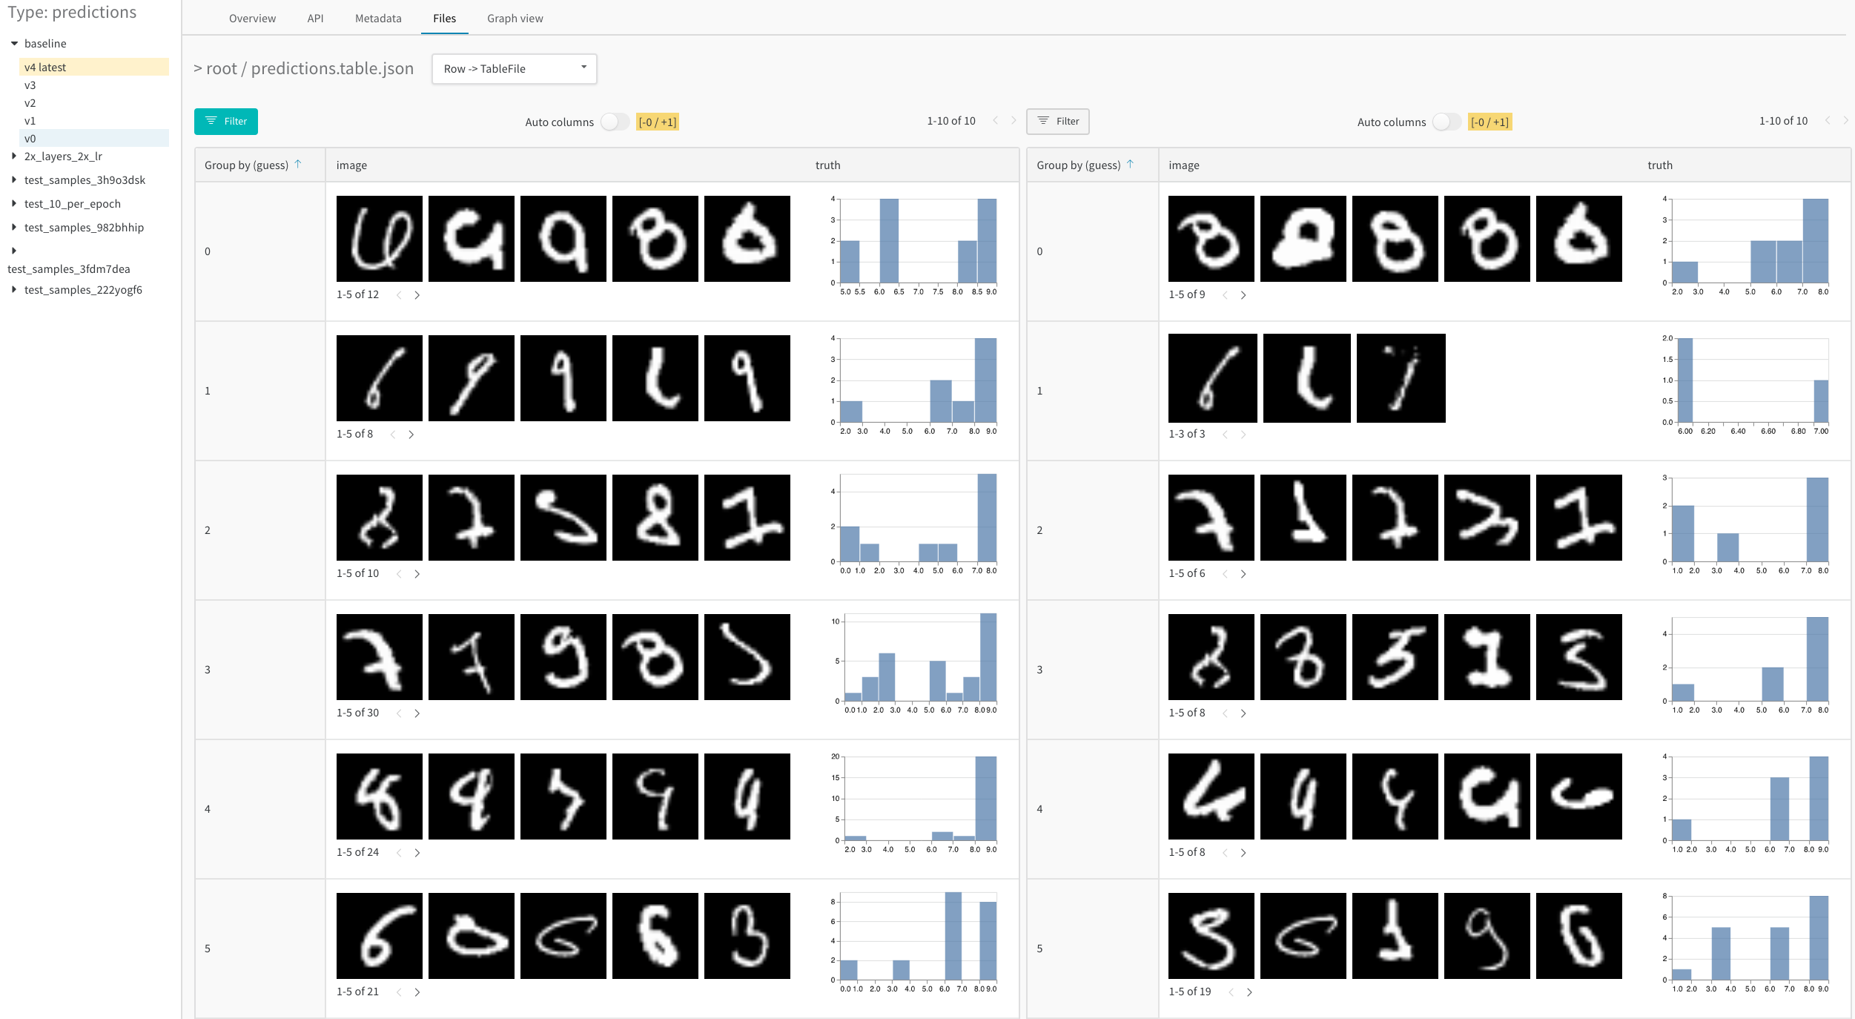The width and height of the screenshot is (1855, 1019).
Task: Open Row -> TableFile dropdown
Action: 514,69
